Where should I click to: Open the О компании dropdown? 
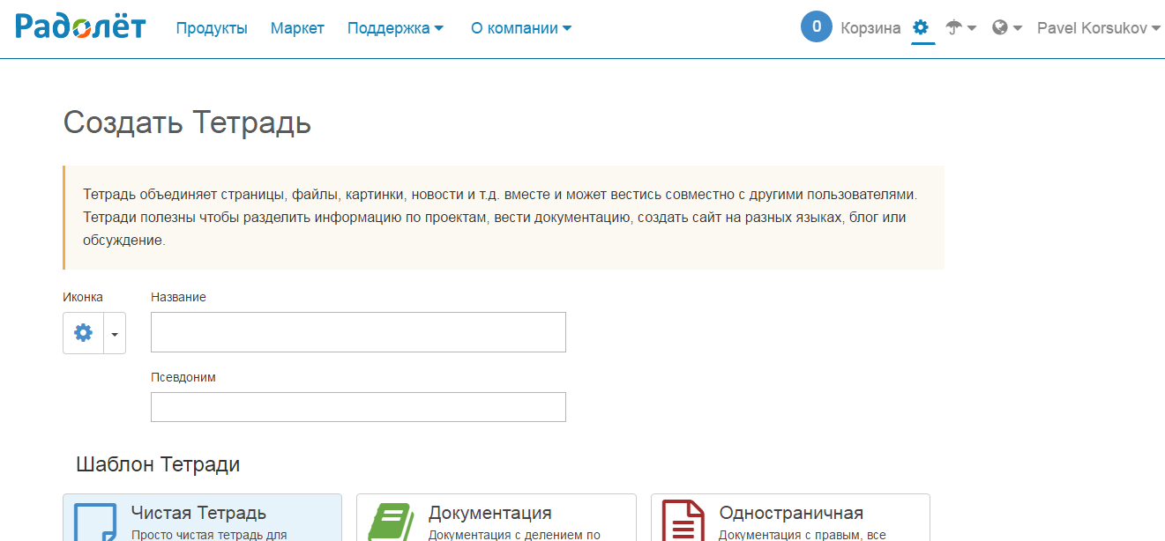point(520,27)
